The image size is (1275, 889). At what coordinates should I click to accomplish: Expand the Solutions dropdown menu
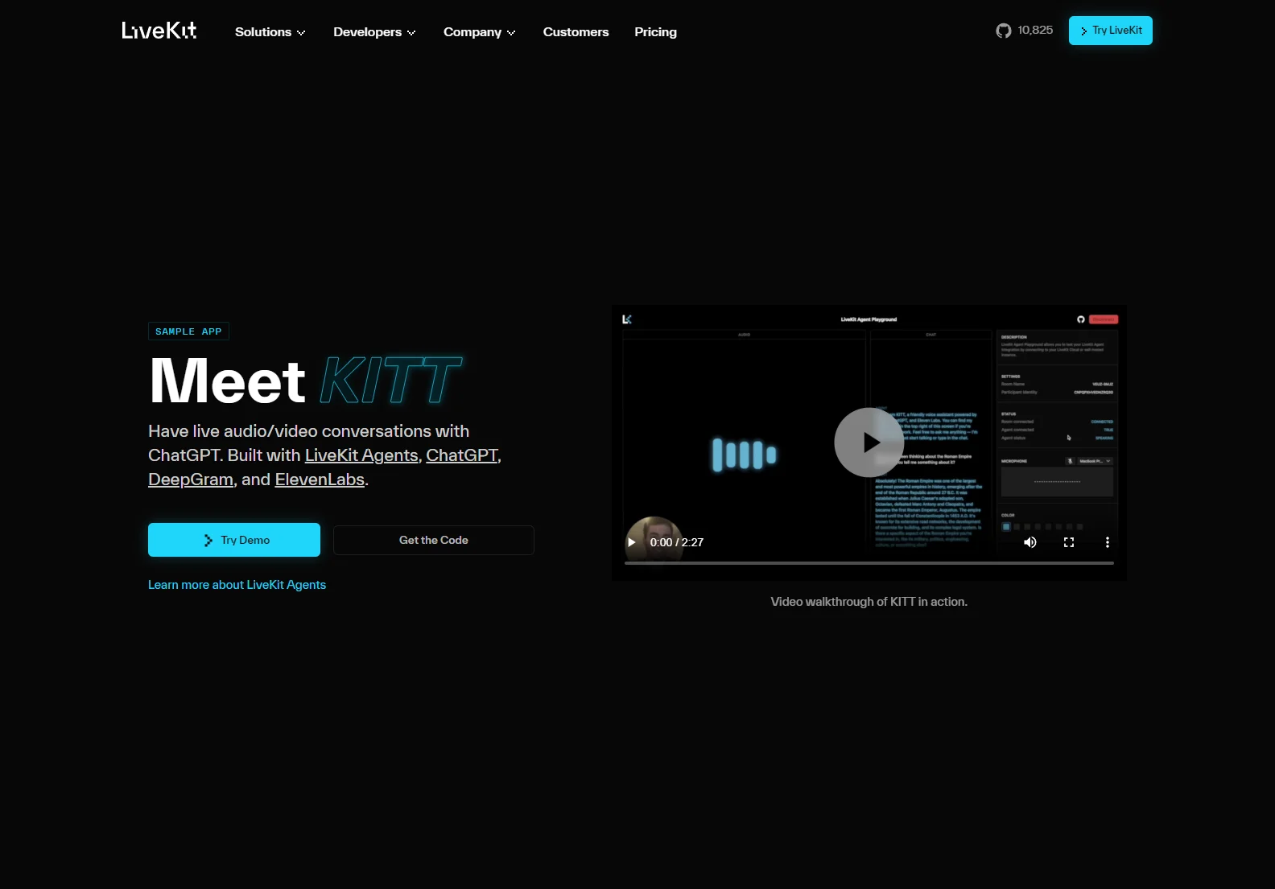[270, 32]
